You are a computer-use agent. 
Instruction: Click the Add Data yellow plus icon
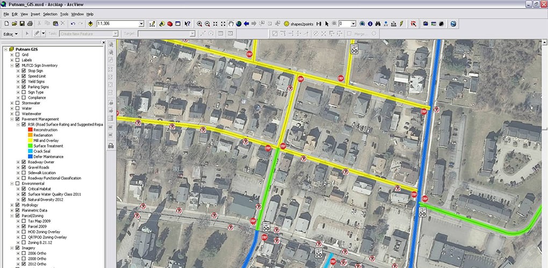[x=90, y=24]
